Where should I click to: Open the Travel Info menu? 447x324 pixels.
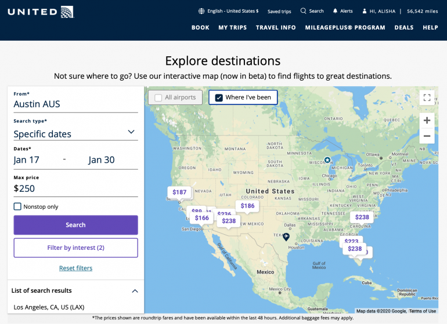pos(276,27)
